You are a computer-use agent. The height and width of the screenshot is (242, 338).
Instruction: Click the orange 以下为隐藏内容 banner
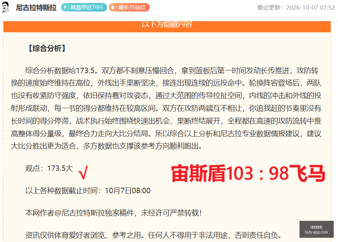click(x=167, y=26)
